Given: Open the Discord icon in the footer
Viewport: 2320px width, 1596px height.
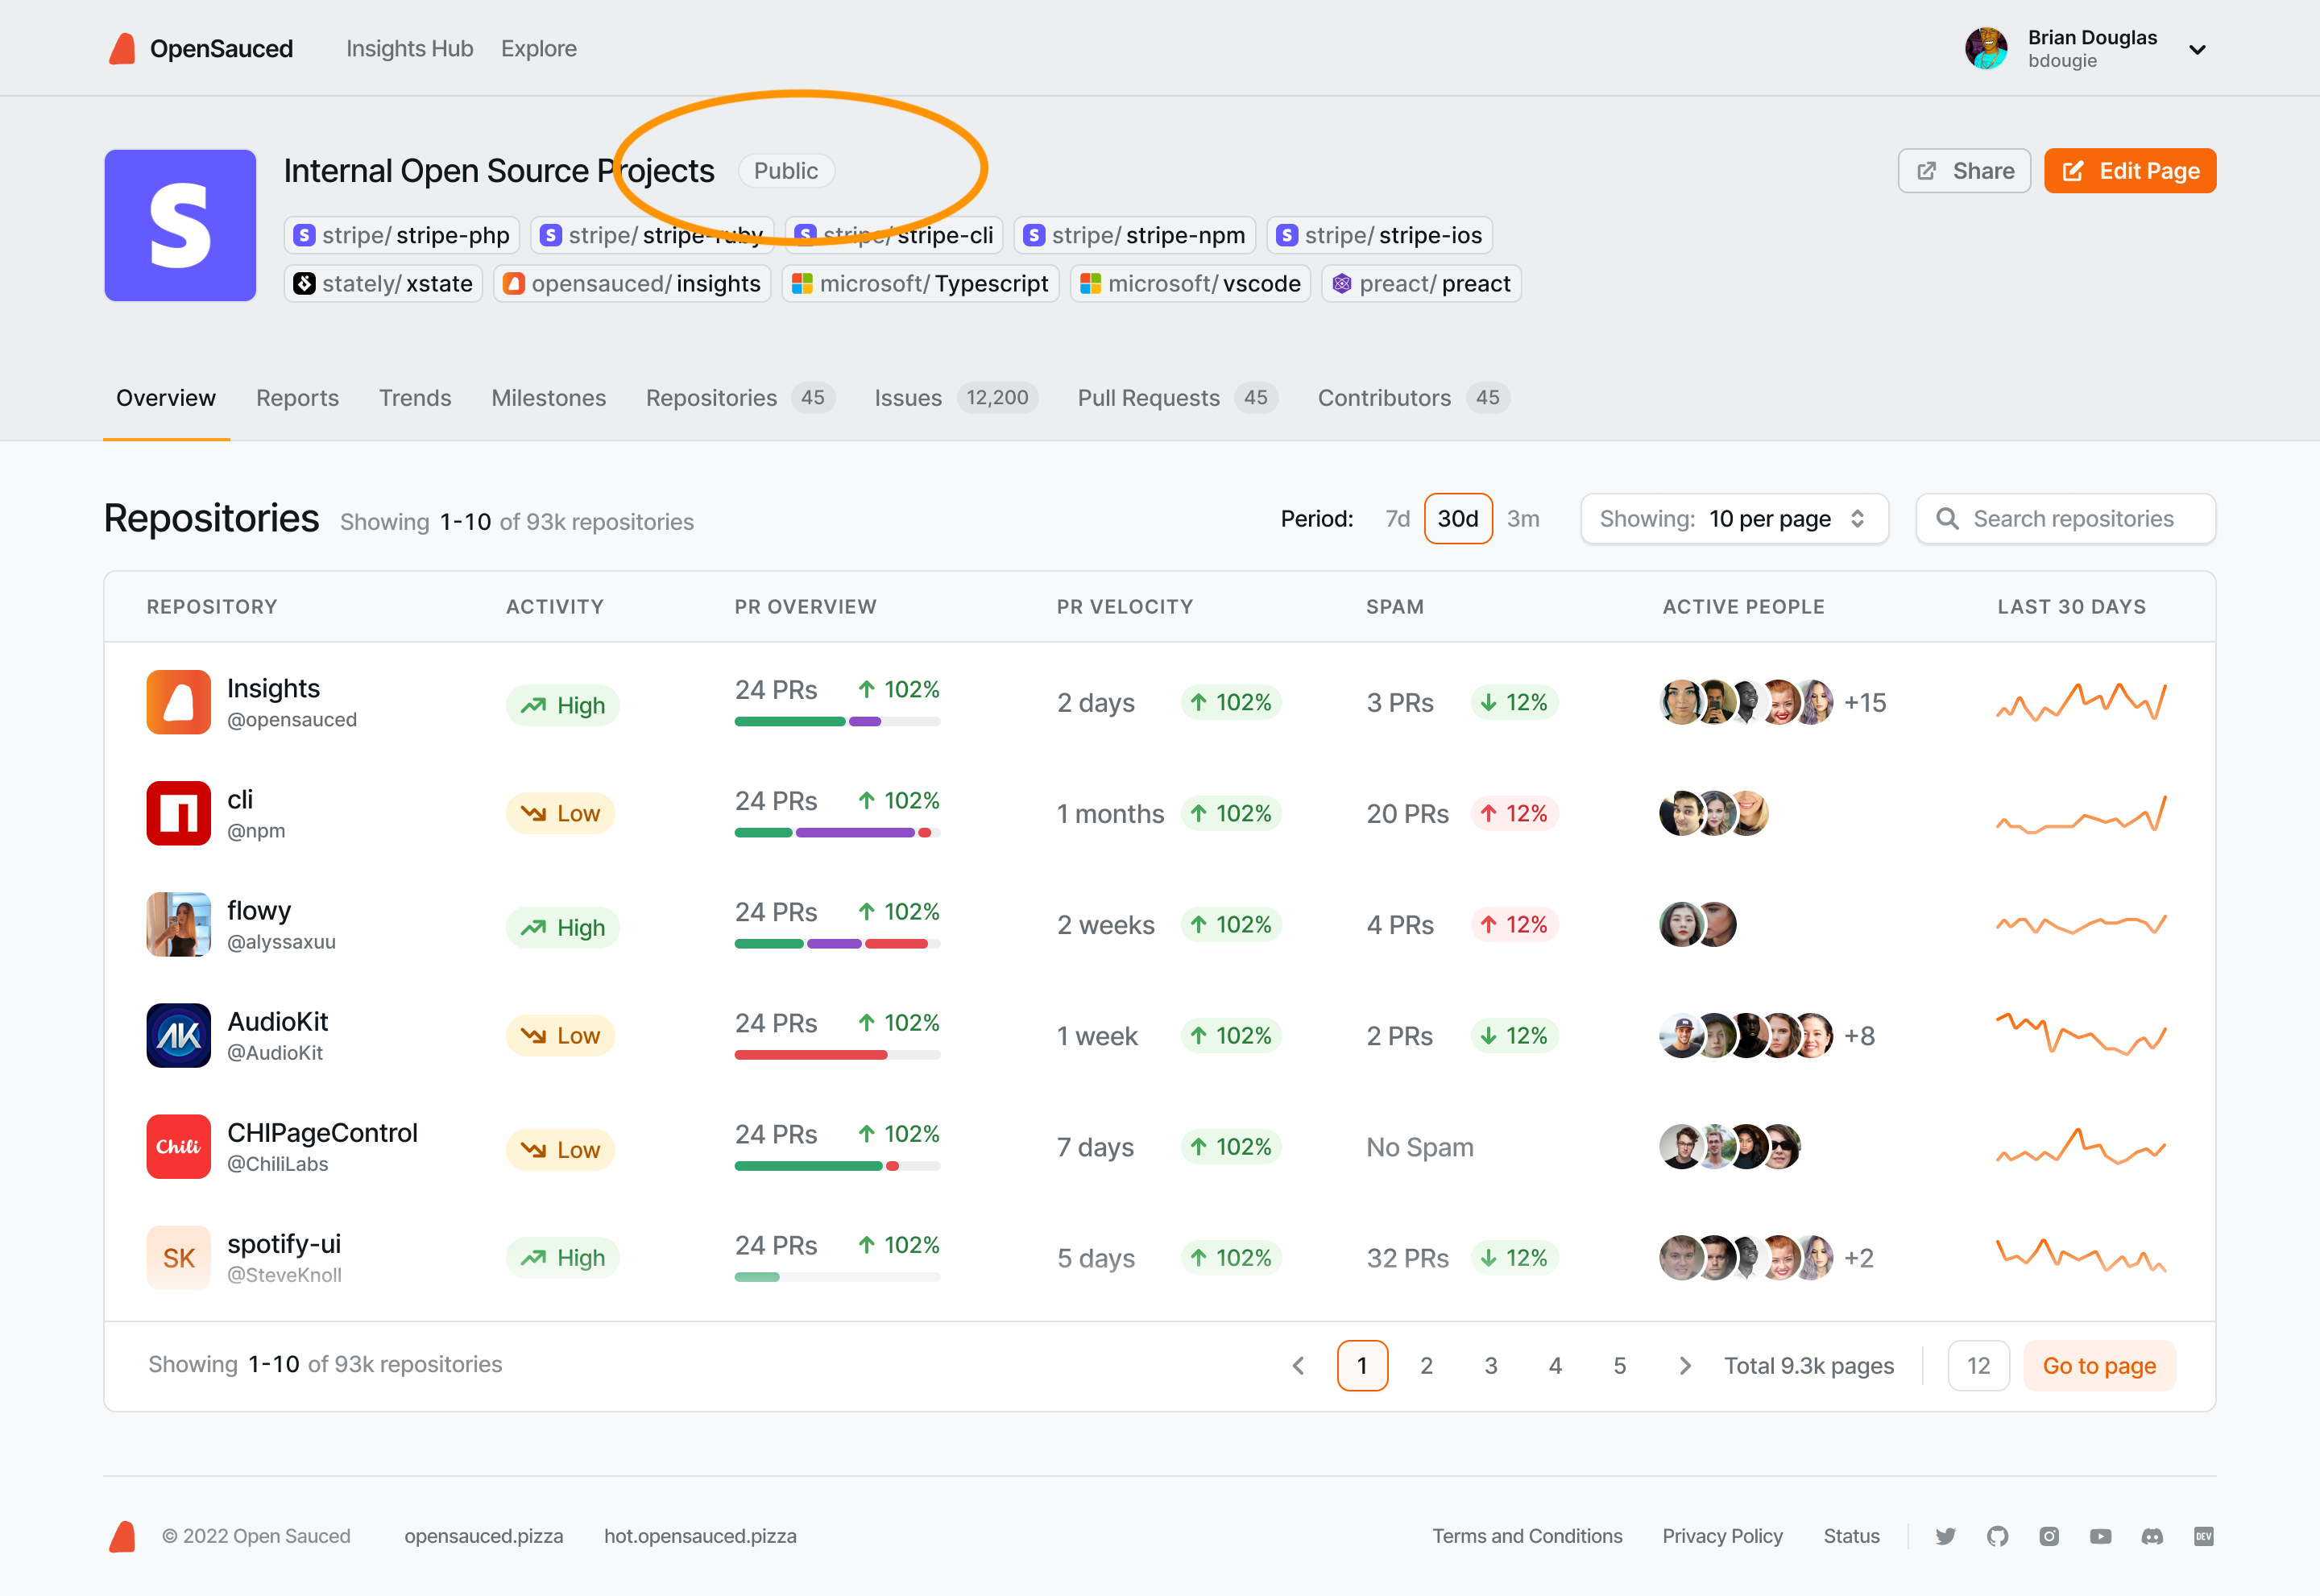Looking at the screenshot, I should point(2152,1536).
